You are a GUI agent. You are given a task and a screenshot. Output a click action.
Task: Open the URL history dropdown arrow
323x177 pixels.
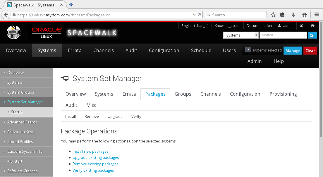point(194,15)
